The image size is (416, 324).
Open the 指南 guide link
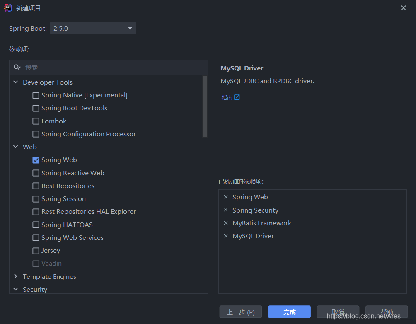pos(227,98)
